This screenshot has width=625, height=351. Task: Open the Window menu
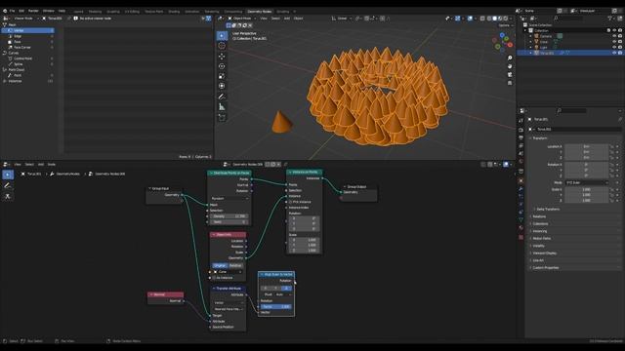49,11
